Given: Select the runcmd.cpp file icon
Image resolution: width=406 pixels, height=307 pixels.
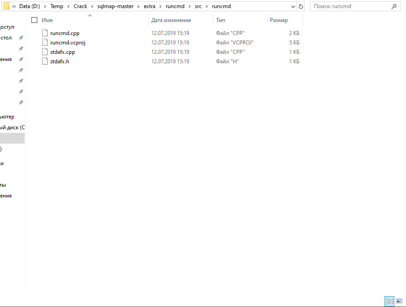Looking at the screenshot, I should [x=45, y=33].
